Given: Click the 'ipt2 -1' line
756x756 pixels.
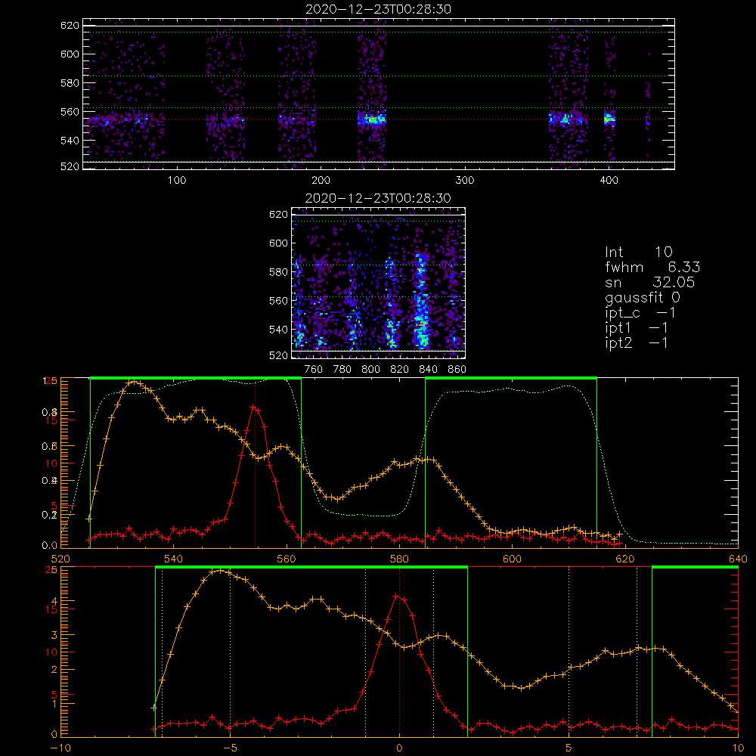Looking at the screenshot, I should coord(637,342).
